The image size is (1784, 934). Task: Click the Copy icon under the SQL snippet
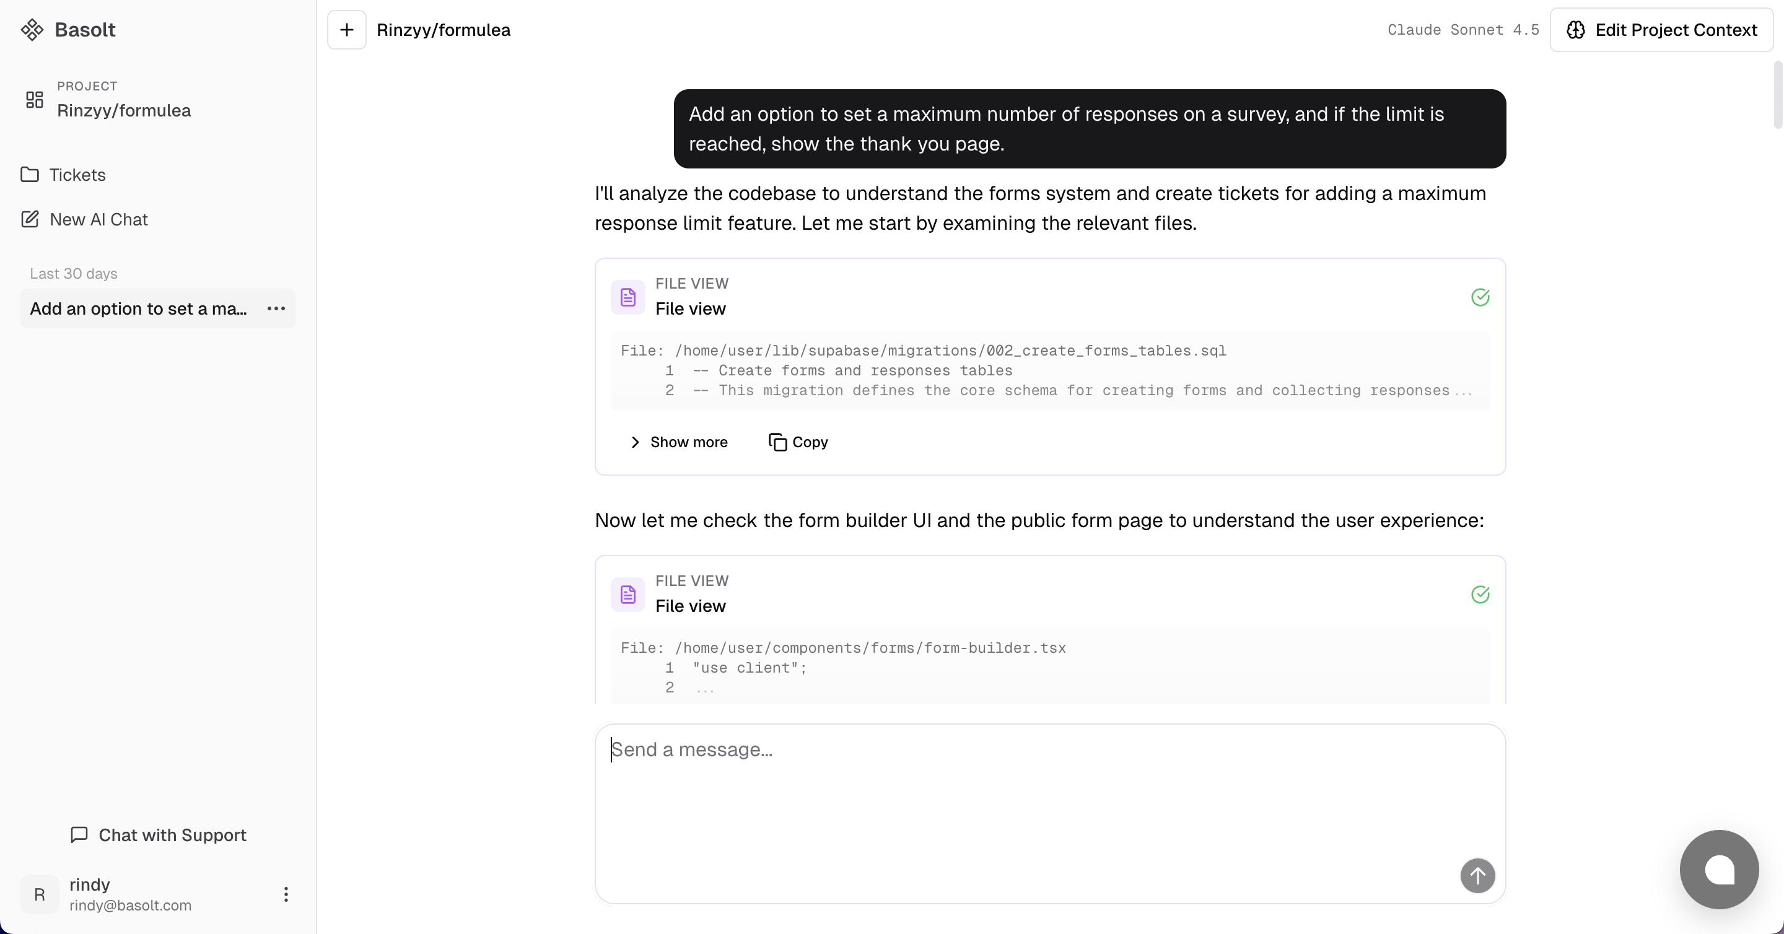[x=777, y=442]
